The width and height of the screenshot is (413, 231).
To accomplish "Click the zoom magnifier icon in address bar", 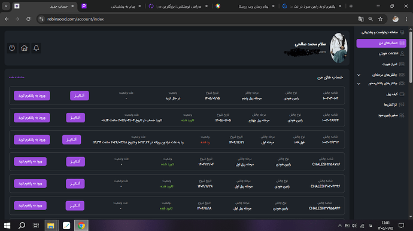I will (371, 19).
